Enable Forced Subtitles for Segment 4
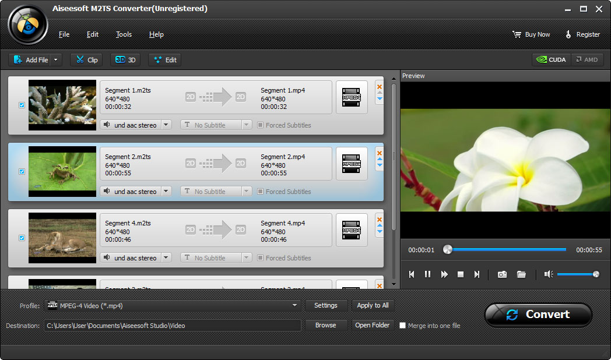611x360 pixels. [260, 257]
